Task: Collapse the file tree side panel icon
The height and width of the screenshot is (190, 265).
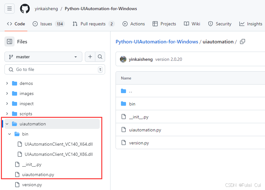Action: (9, 41)
